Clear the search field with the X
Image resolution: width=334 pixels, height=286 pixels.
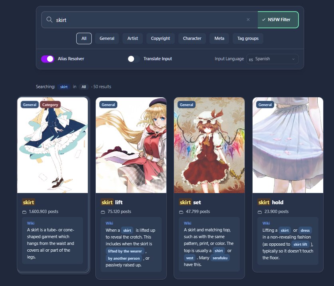click(x=248, y=20)
